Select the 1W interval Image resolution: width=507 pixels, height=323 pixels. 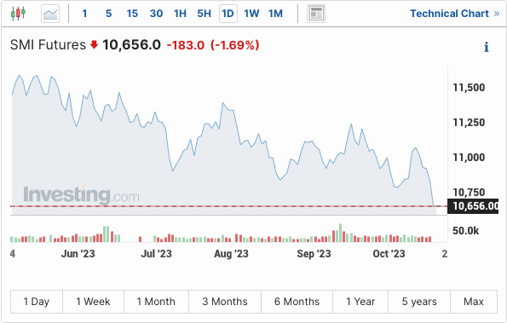[x=251, y=14]
